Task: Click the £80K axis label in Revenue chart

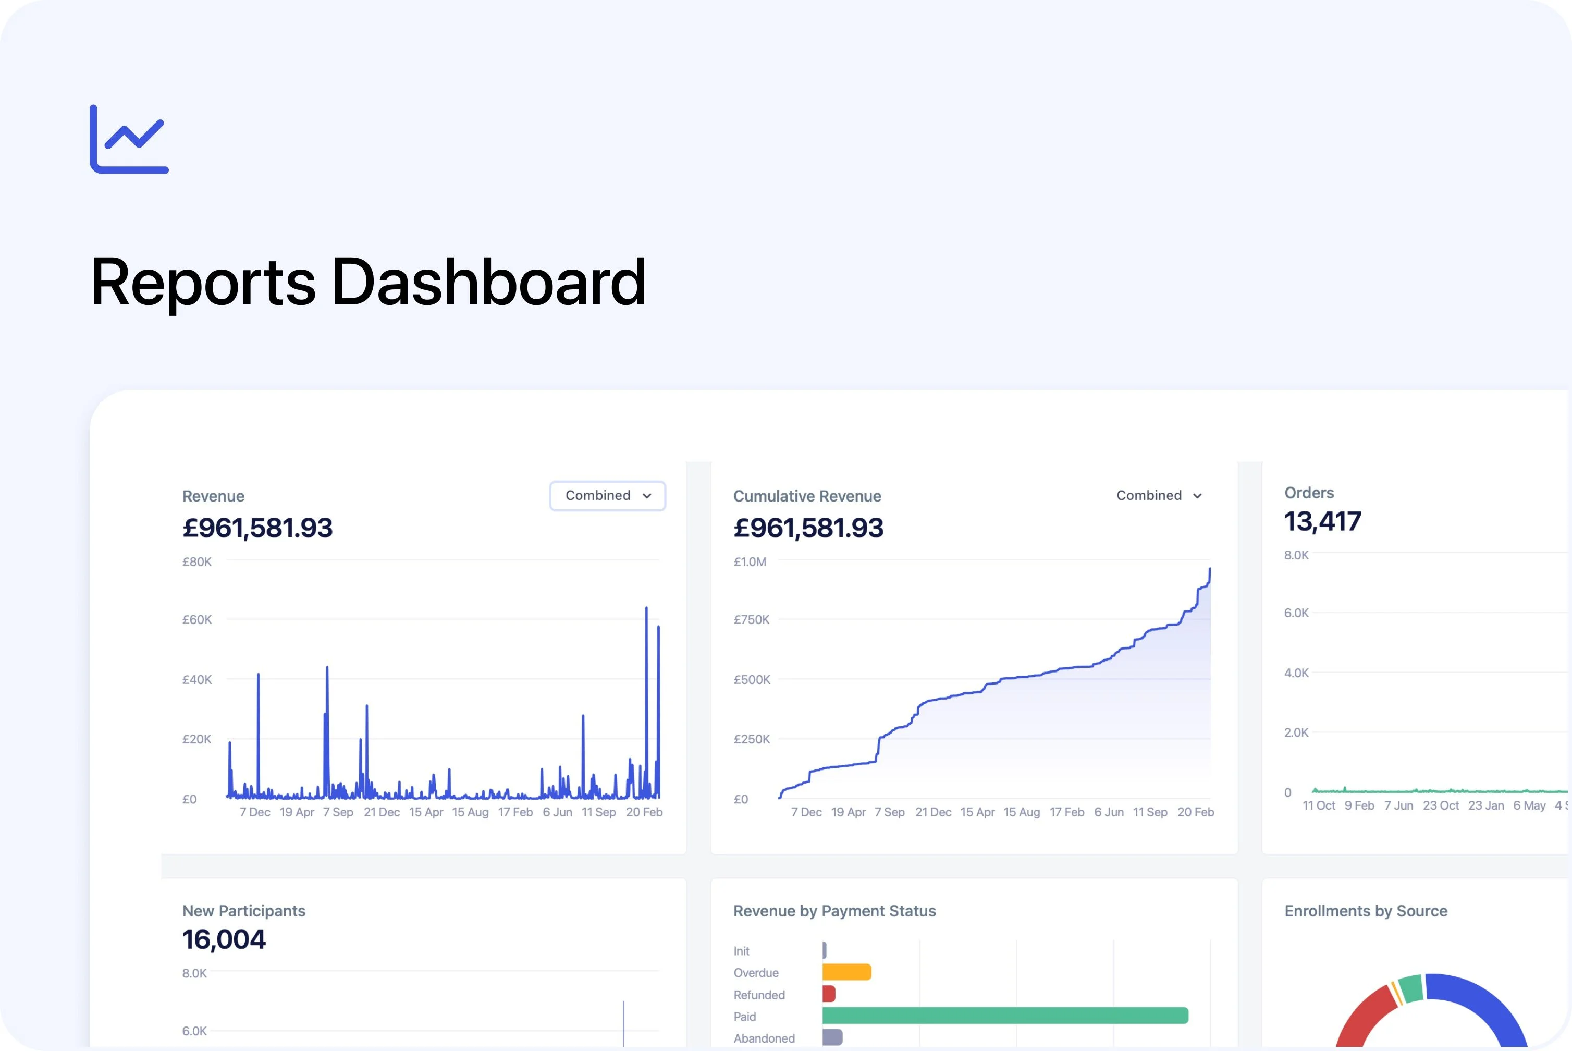Action: tap(197, 561)
